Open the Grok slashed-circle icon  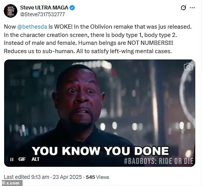point(183,8)
